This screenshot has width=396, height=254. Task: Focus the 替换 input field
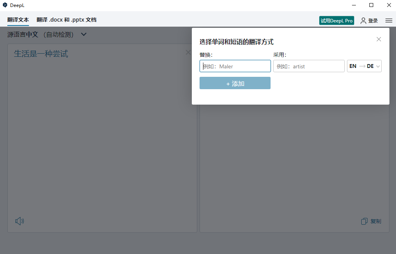(x=235, y=66)
